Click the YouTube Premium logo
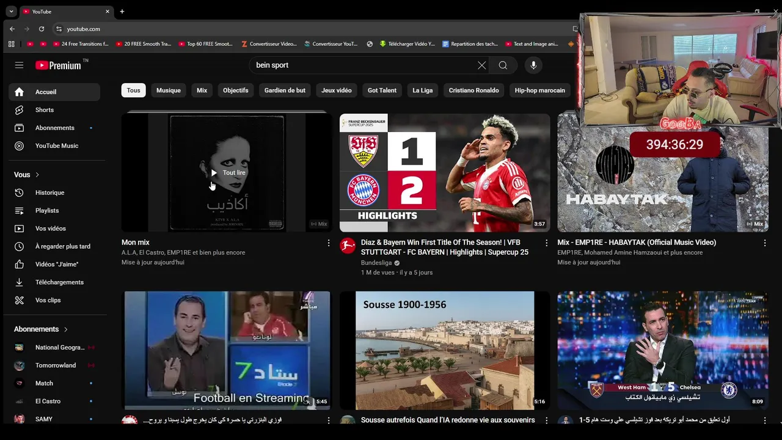 coord(59,65)
